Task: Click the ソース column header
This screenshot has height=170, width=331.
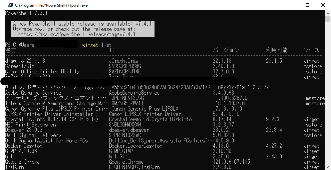Action: (x=311, y=50)
